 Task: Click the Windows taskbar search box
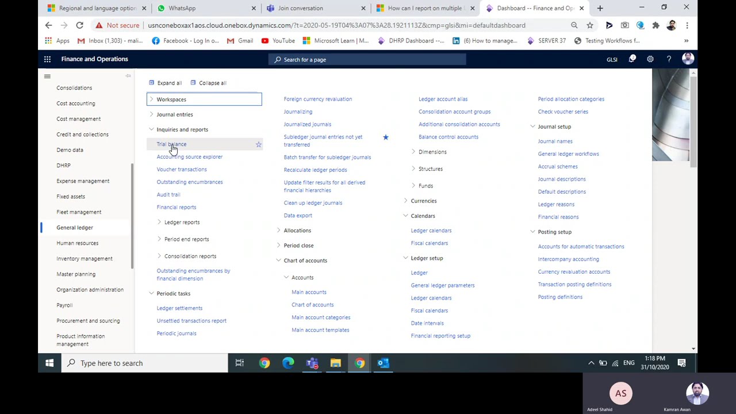(x=144, y=363)
